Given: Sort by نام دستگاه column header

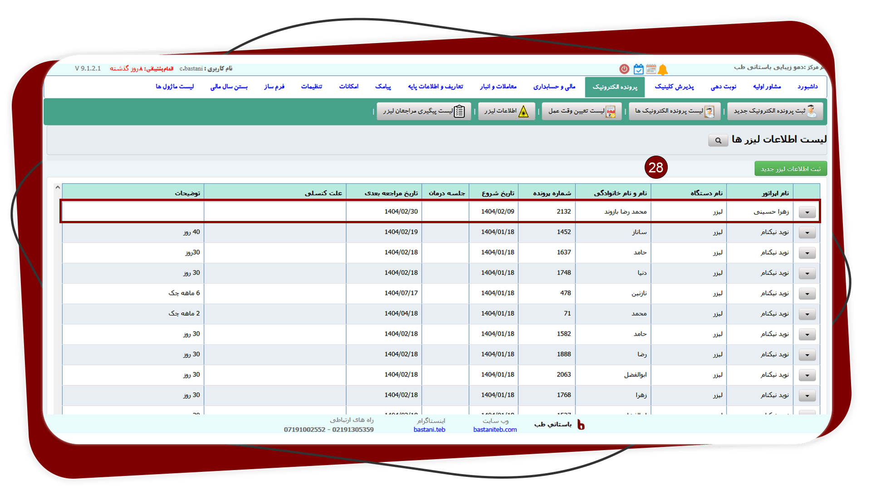Looking at the screenshot, I should tap(689, 193).
